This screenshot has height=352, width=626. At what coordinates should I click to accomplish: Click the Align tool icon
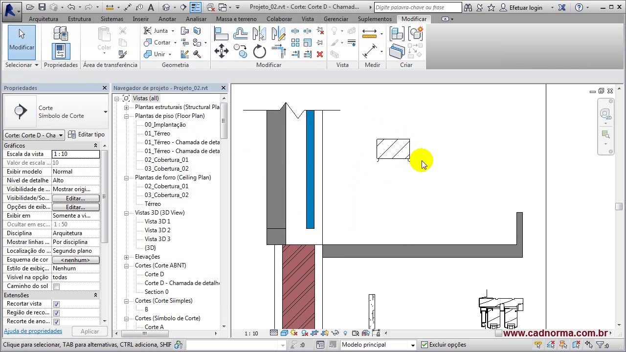221,34
